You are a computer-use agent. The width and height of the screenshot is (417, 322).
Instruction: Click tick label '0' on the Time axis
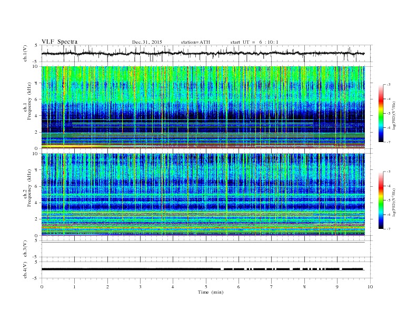click(x=42, y=287)
